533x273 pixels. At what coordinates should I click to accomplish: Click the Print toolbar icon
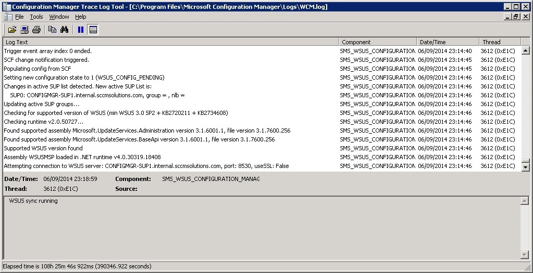coord(36,30)
